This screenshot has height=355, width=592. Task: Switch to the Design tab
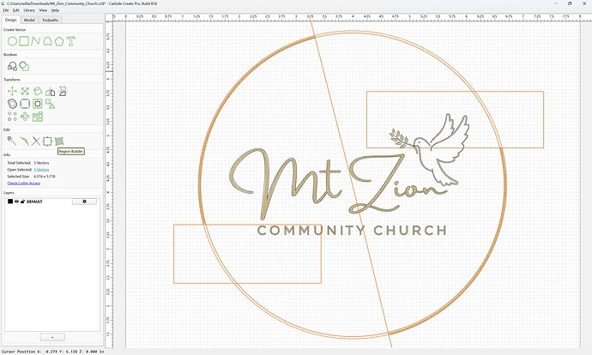point(10,20)
